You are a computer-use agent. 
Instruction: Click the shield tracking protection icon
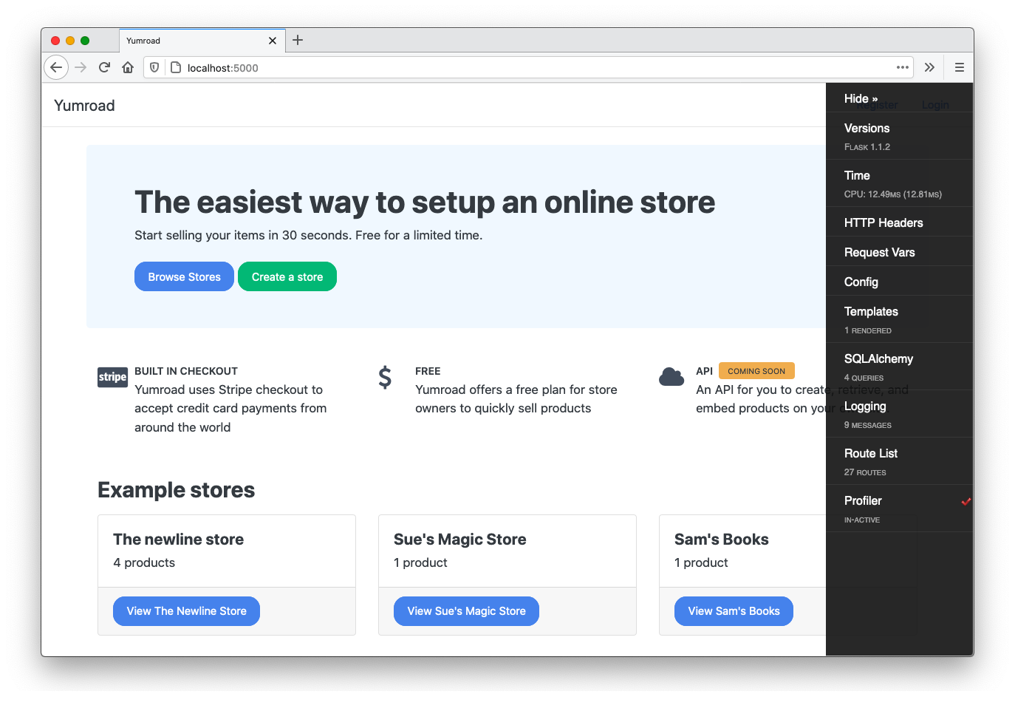pyautogui.click(x=154, y=67)
